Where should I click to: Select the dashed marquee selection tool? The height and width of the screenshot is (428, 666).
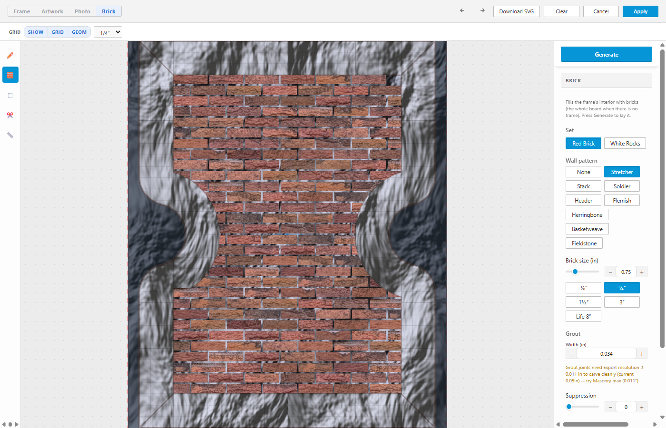coord(10,95)
